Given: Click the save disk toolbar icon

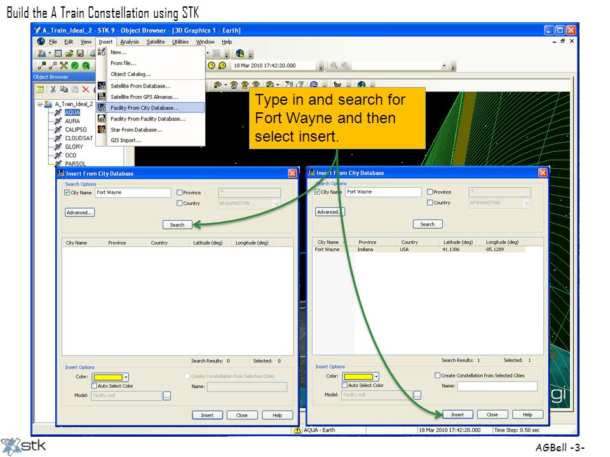Looking at the screenshot, I should pos(80,53).
